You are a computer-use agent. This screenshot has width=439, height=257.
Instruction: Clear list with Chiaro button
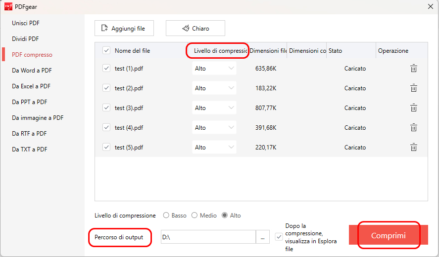point(195,29)
